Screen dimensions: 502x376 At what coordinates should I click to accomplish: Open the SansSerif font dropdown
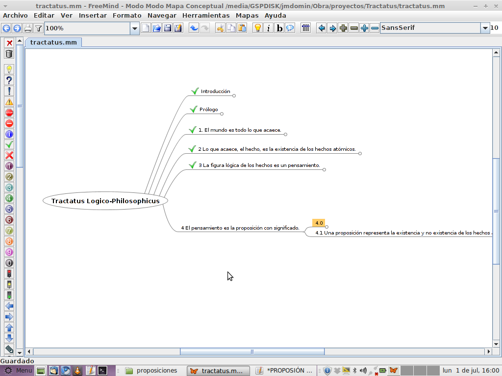[484, 28]
